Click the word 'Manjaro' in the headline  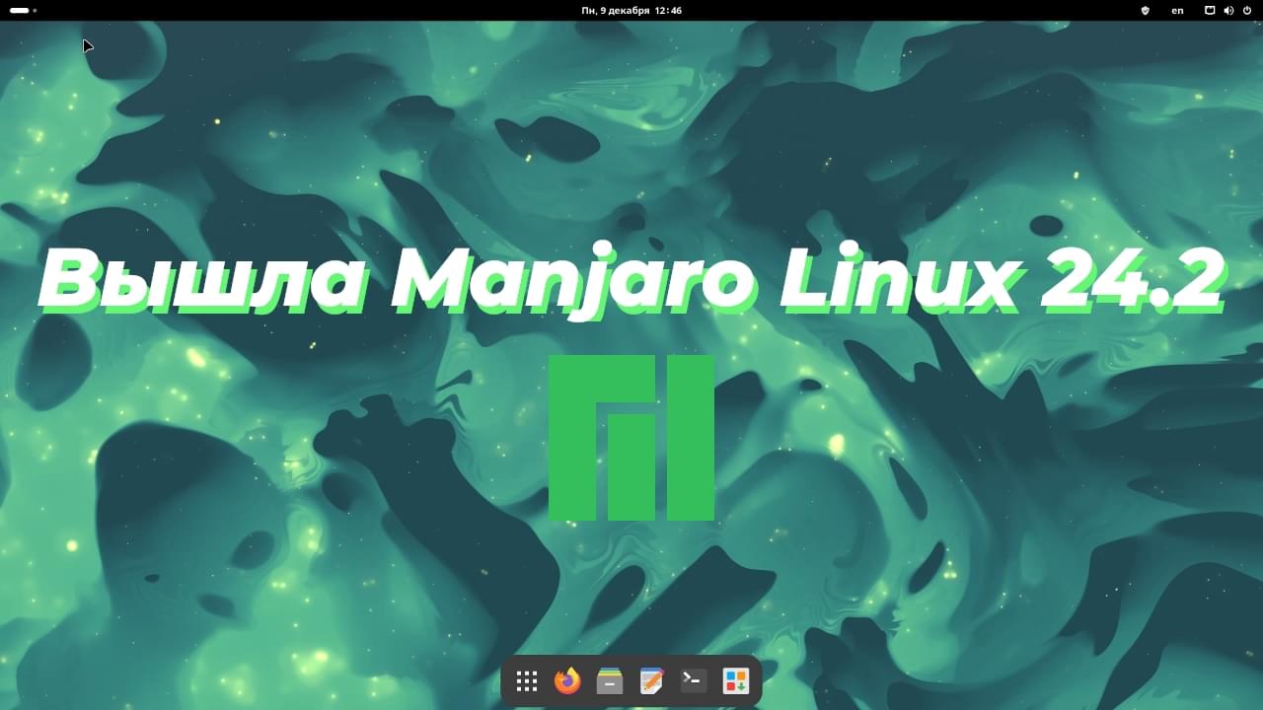coord(574,282)
